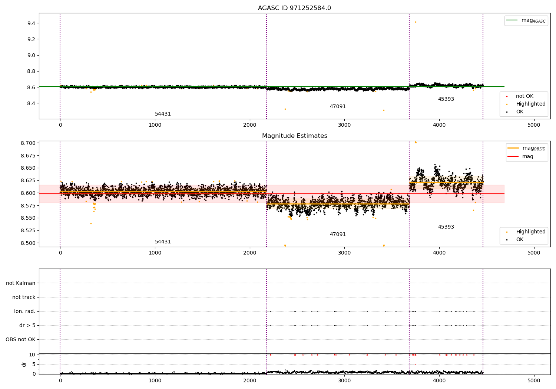The width and height of the screenshot is (556, 389).
Task: Click the 'Magnitude Estimates' subplot title
Action: point(294,136)
